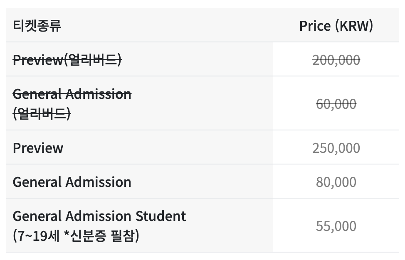Select the active Preview ticket name
This screenshot has height=260, width=405.
point(38,148)
